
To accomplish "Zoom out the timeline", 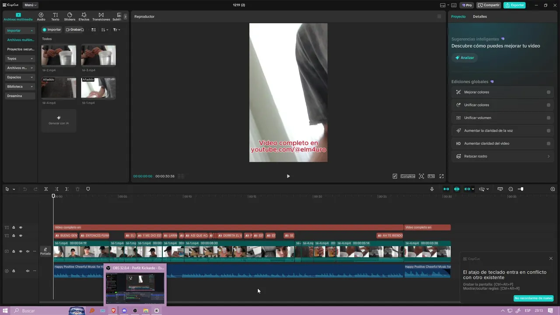I will (x=511, y=189).
